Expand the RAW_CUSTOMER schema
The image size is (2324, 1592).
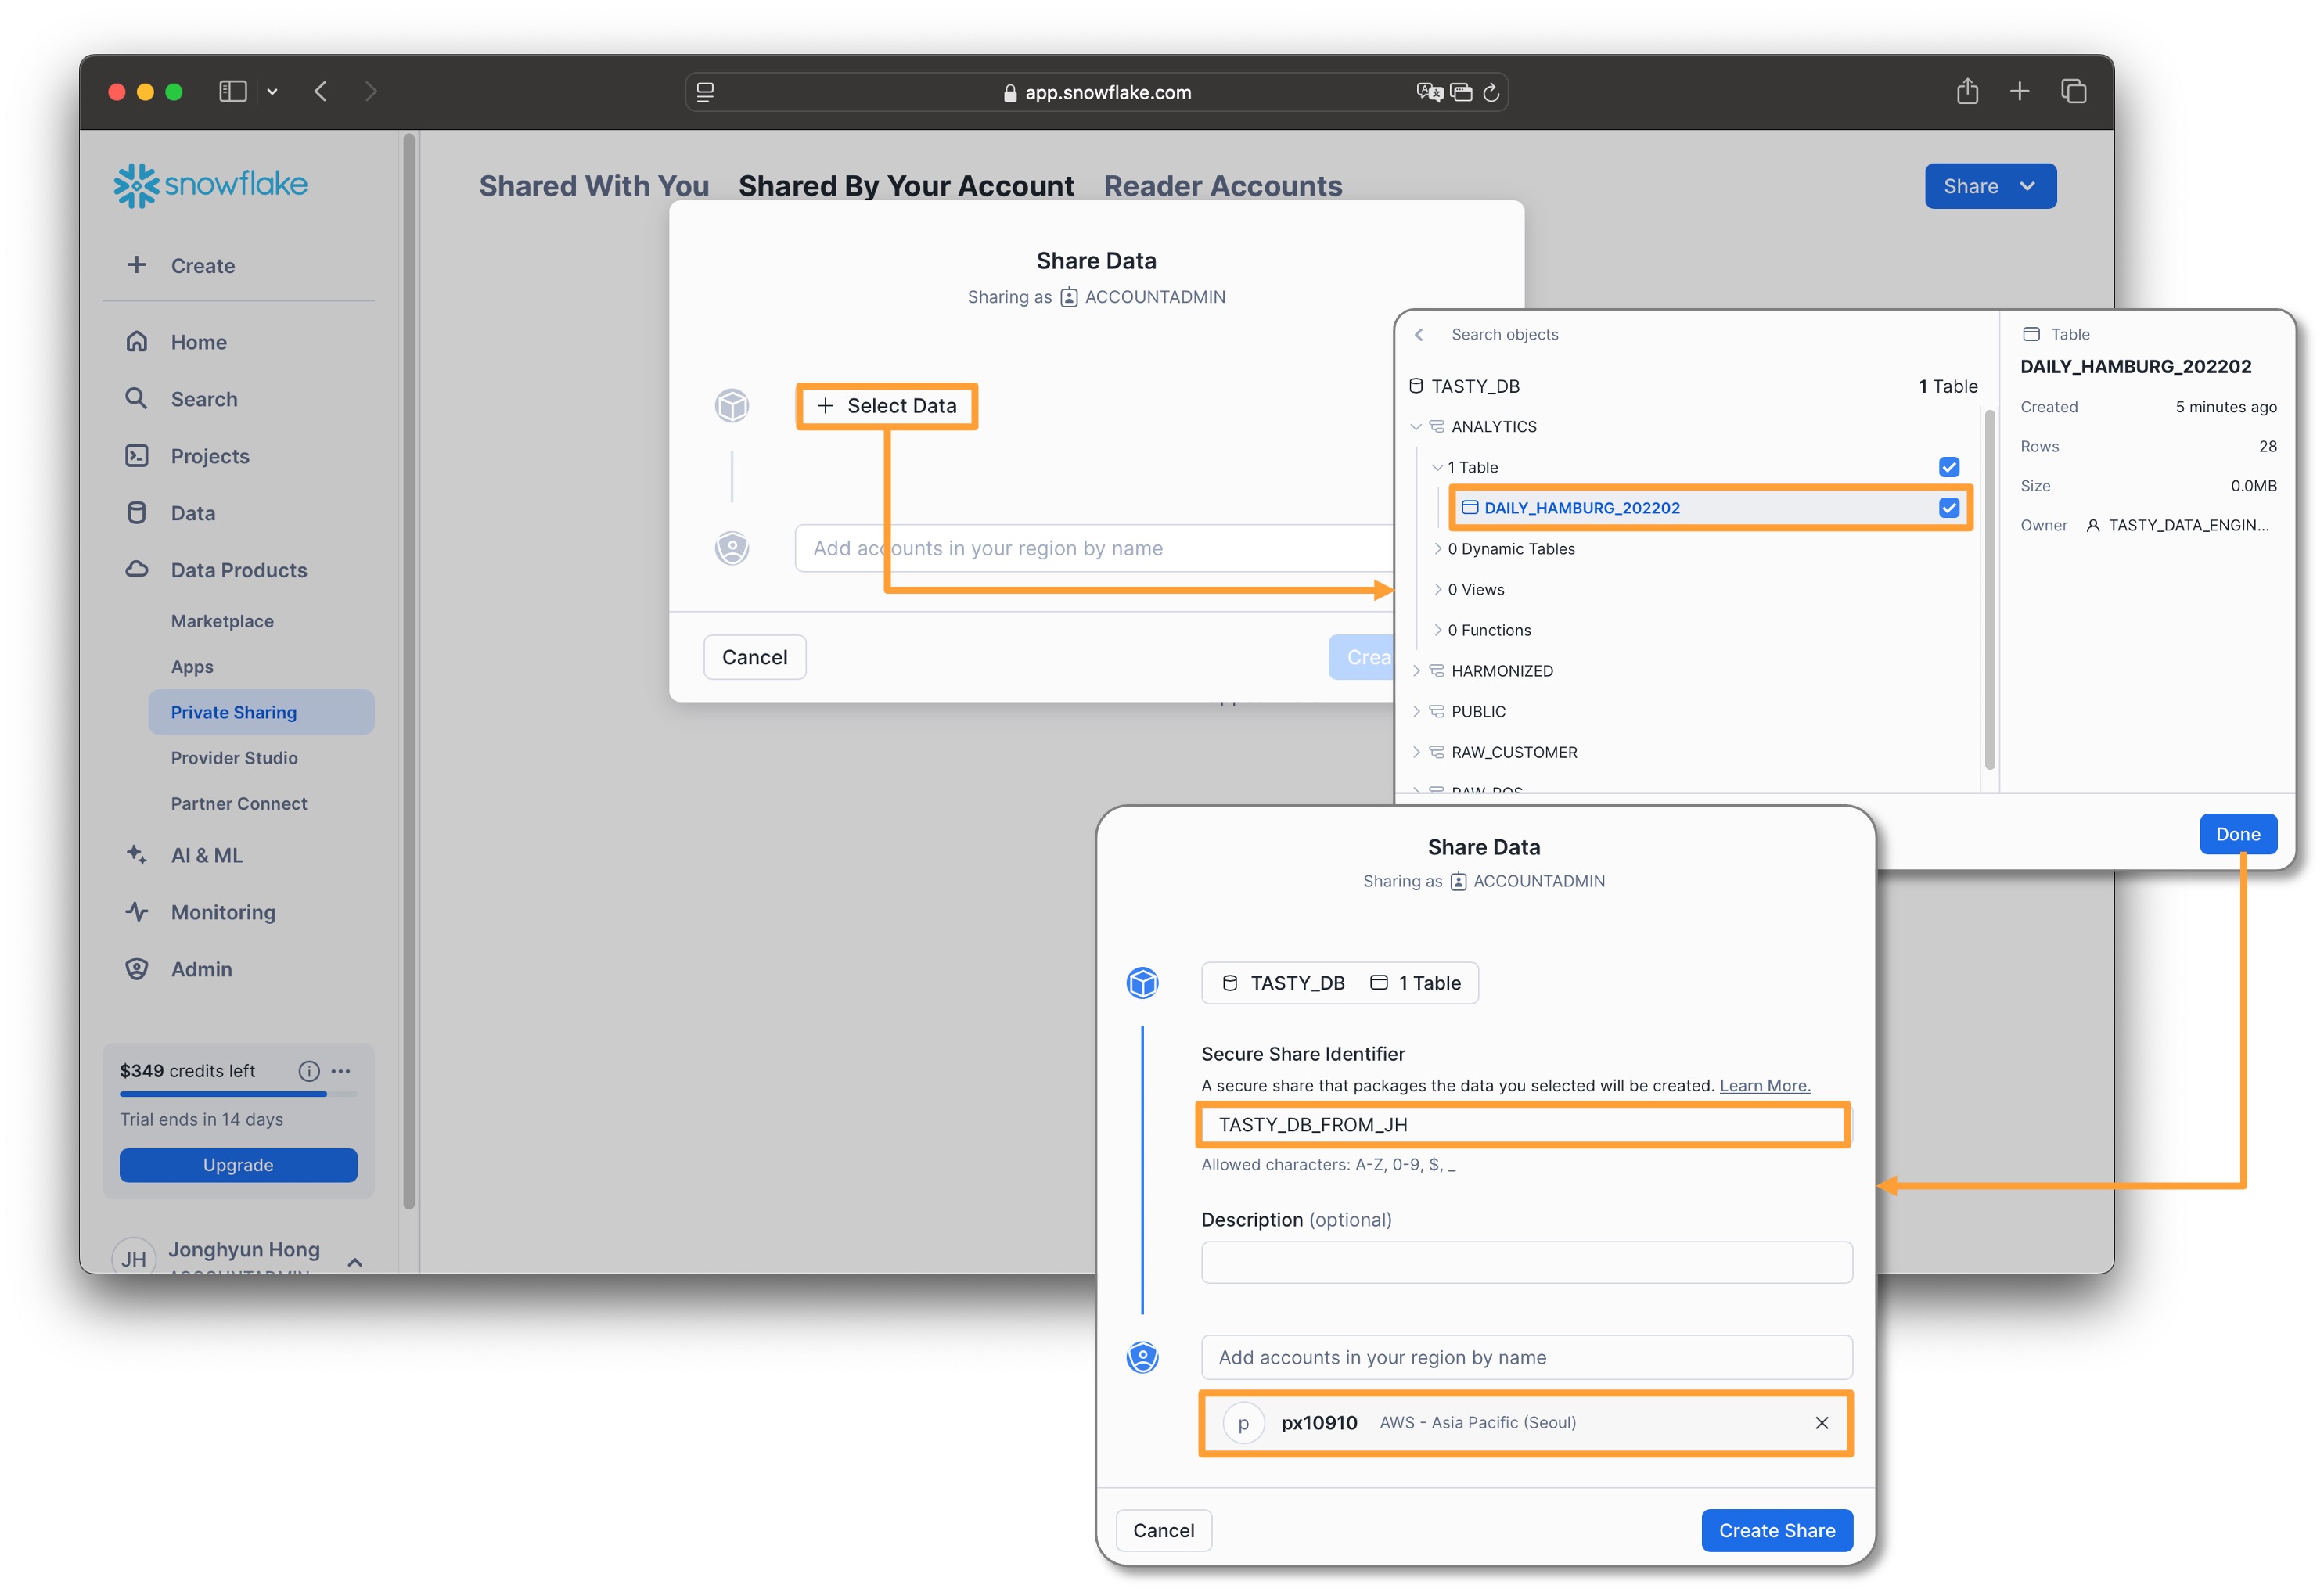[x=1416, y=752]
